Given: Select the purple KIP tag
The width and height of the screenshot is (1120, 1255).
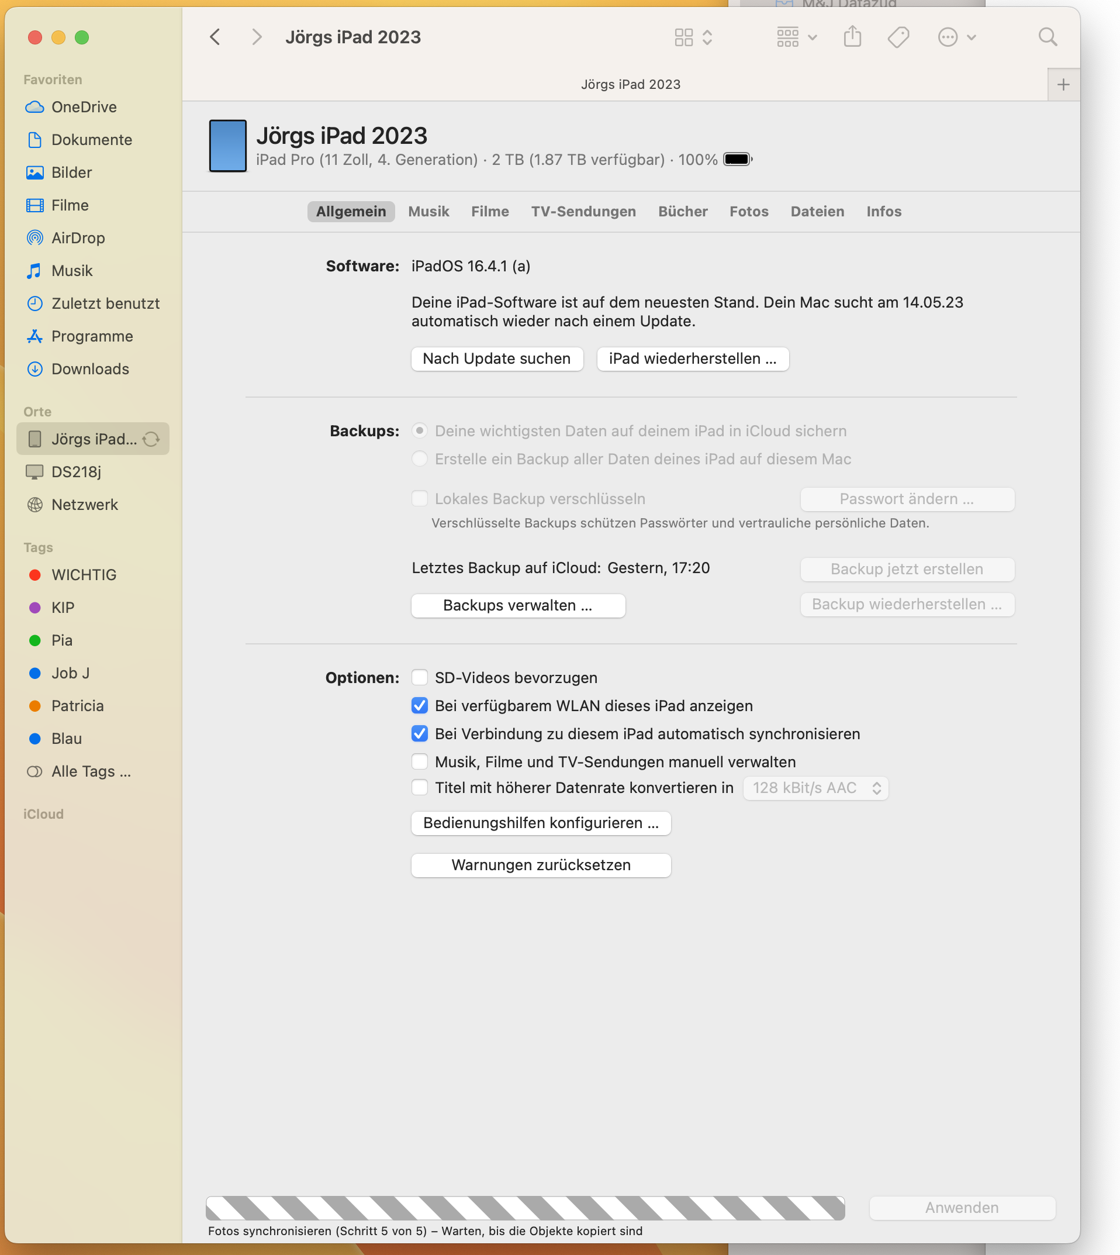Looking at the screenshot, I should pyautogui.click(x=93, y=608).
